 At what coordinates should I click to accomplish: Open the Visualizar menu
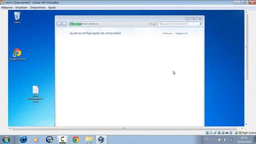point(21,8)
